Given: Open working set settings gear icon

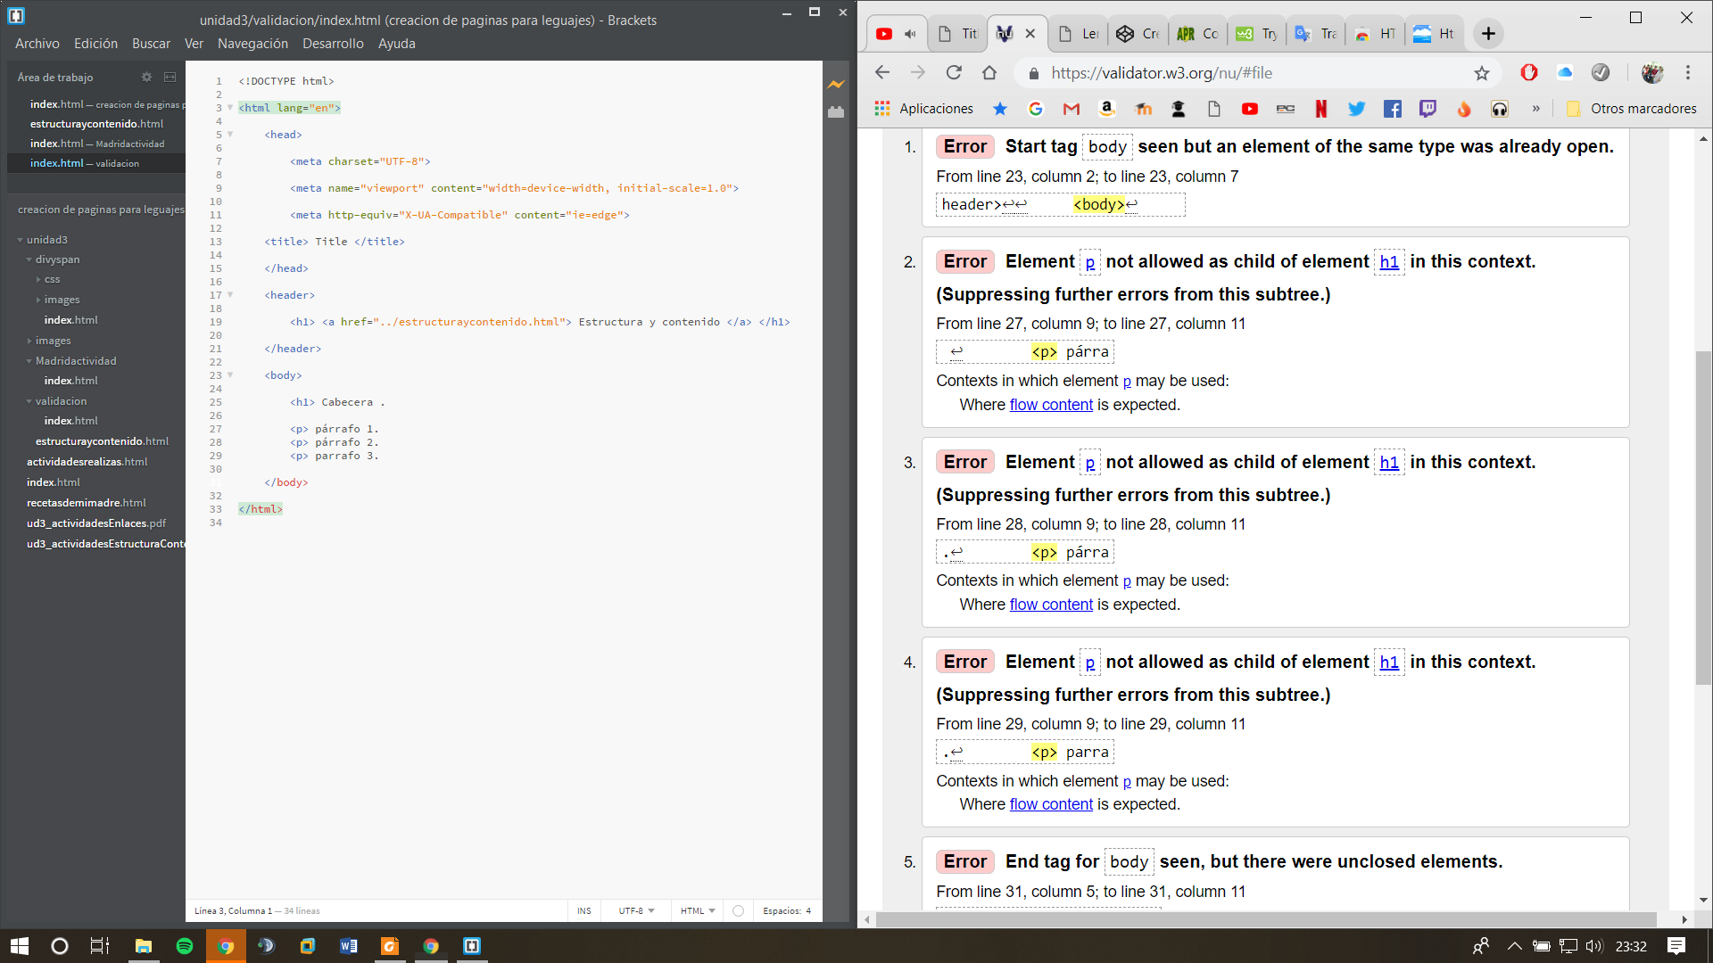Looking at the screenshot, I should click(147, 78).
